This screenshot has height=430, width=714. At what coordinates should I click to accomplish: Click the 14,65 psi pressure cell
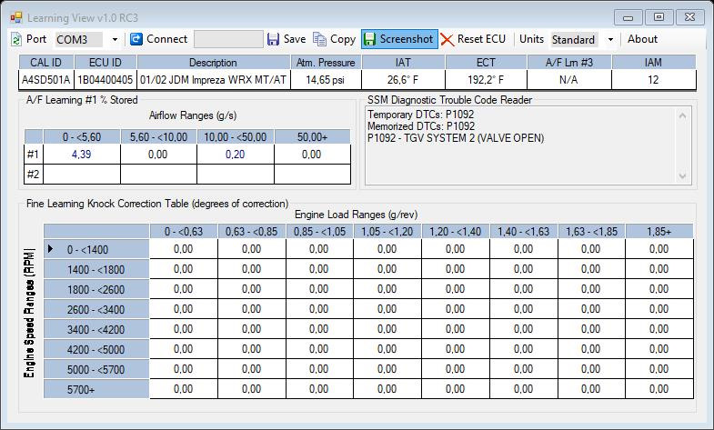click(x=326, y=80)
